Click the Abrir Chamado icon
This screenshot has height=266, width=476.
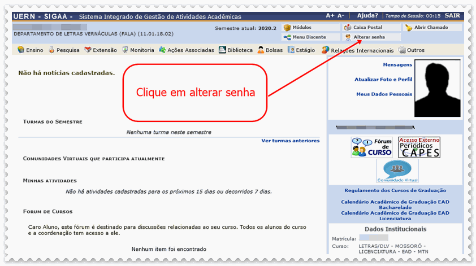click(x=409, y=28)
